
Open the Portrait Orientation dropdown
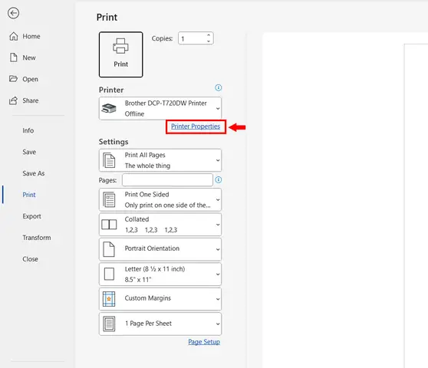click(x=160, y=249)
